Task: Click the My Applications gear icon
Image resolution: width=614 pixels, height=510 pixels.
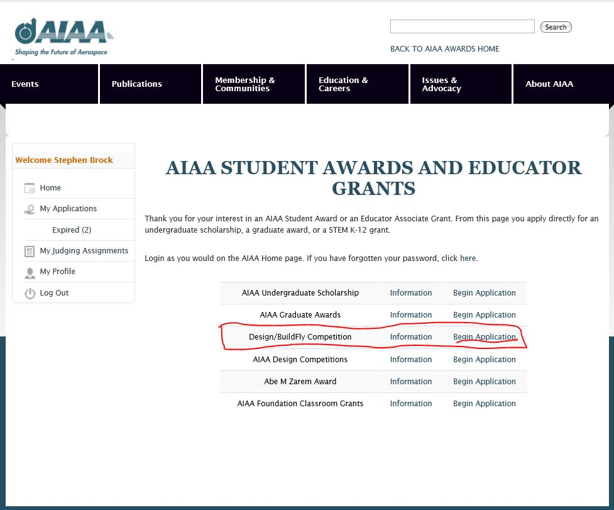Action: click(x=30, y=209)
